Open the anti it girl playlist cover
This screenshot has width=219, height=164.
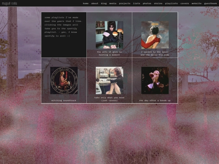[109, 35]
